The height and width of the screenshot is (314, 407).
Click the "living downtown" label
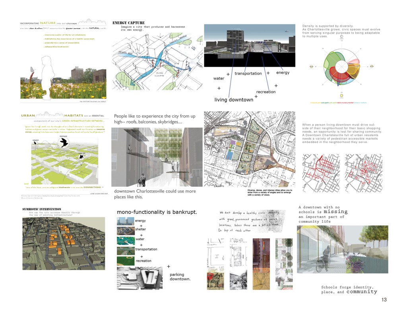(234, 100)
